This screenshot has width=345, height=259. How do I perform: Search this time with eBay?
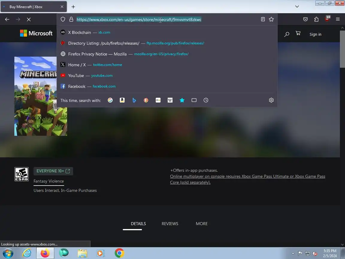point(158,100)
